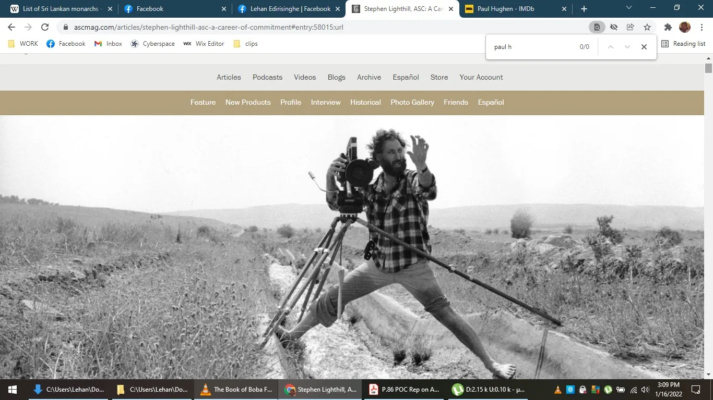Open the Photo Gallery menu item
Screen dimensions: 713x400
point(412,102)
